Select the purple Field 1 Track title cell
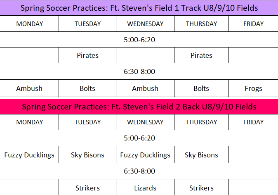The image size is (278, 195). (139, 8)
